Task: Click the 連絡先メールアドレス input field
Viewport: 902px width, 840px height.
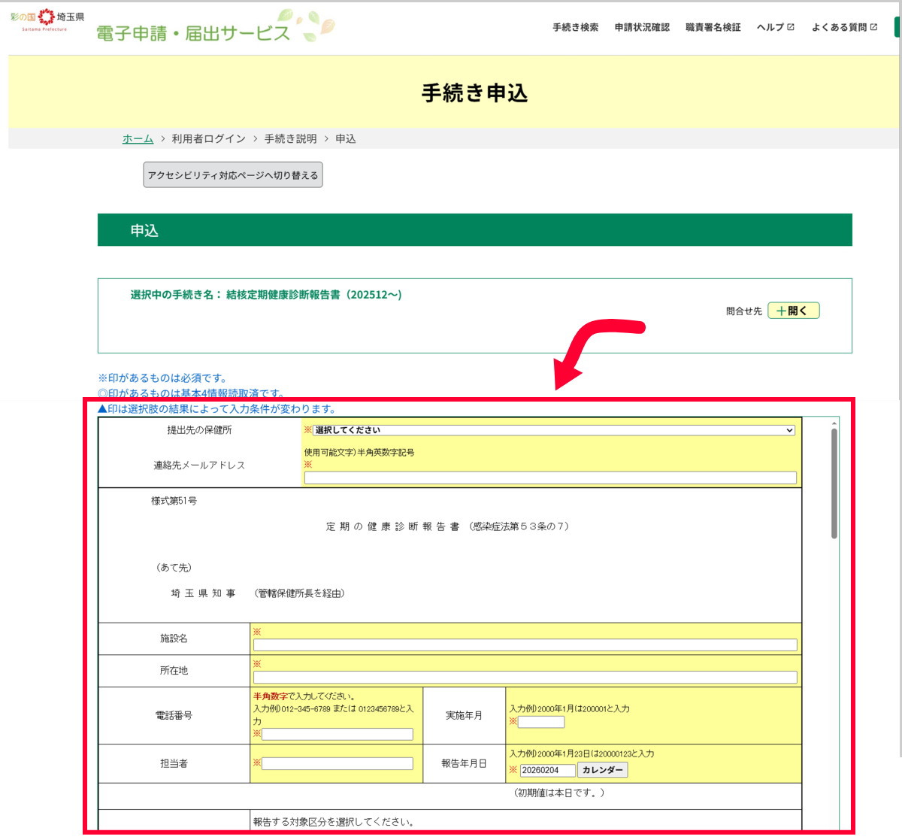Action: [x=549, y=478]
